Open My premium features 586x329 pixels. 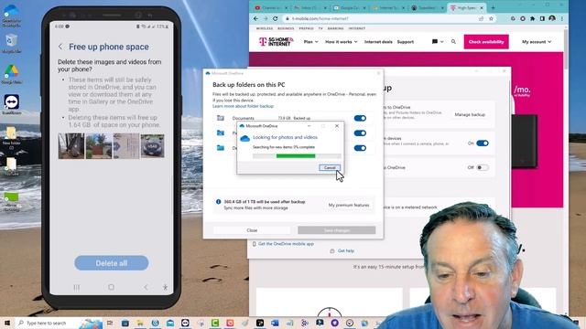(x=349, y=205)
